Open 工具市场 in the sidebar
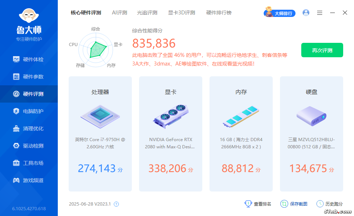This screenshot has height=216, width=354. click(x=29, y=163)
